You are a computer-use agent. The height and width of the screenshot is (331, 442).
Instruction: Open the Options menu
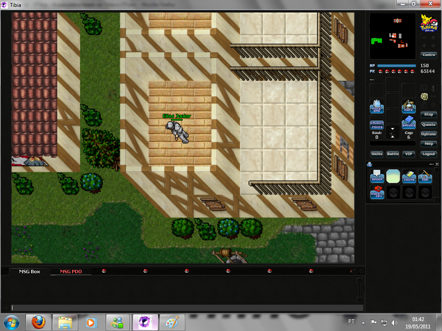pos(429,134)
